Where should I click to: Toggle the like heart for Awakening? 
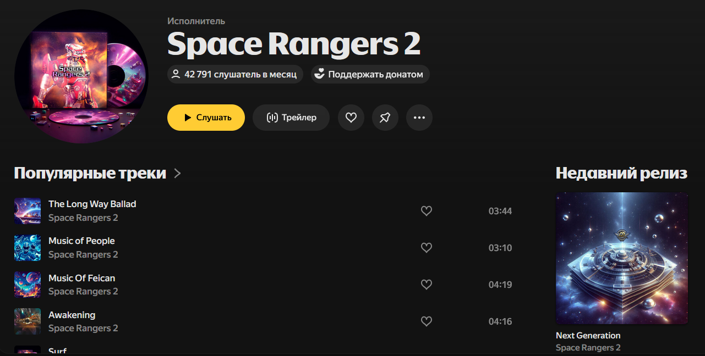[x=427, y=321]
